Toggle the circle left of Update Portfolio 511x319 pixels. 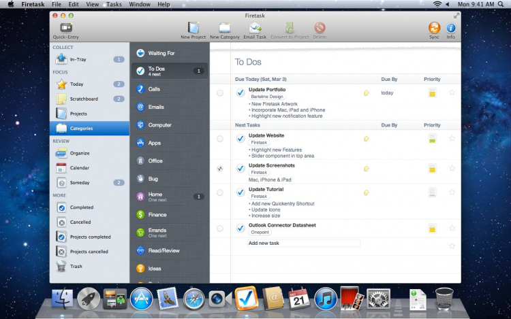click(x=220, y=93)
